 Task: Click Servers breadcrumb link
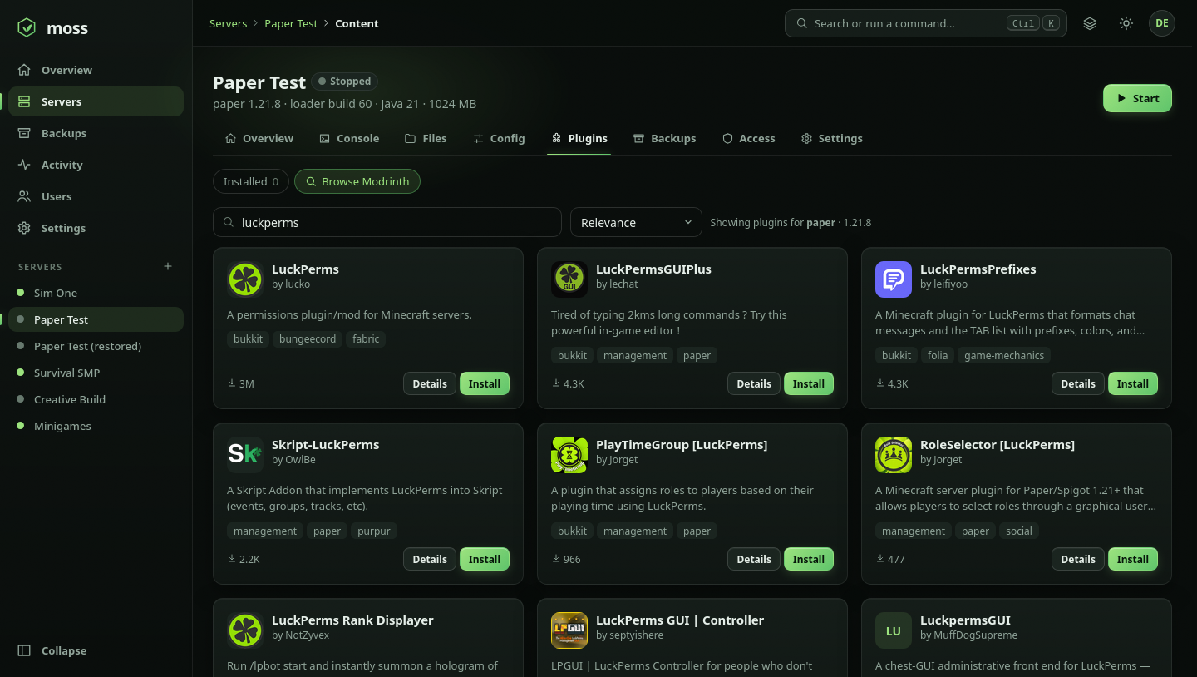click(228, 23)
